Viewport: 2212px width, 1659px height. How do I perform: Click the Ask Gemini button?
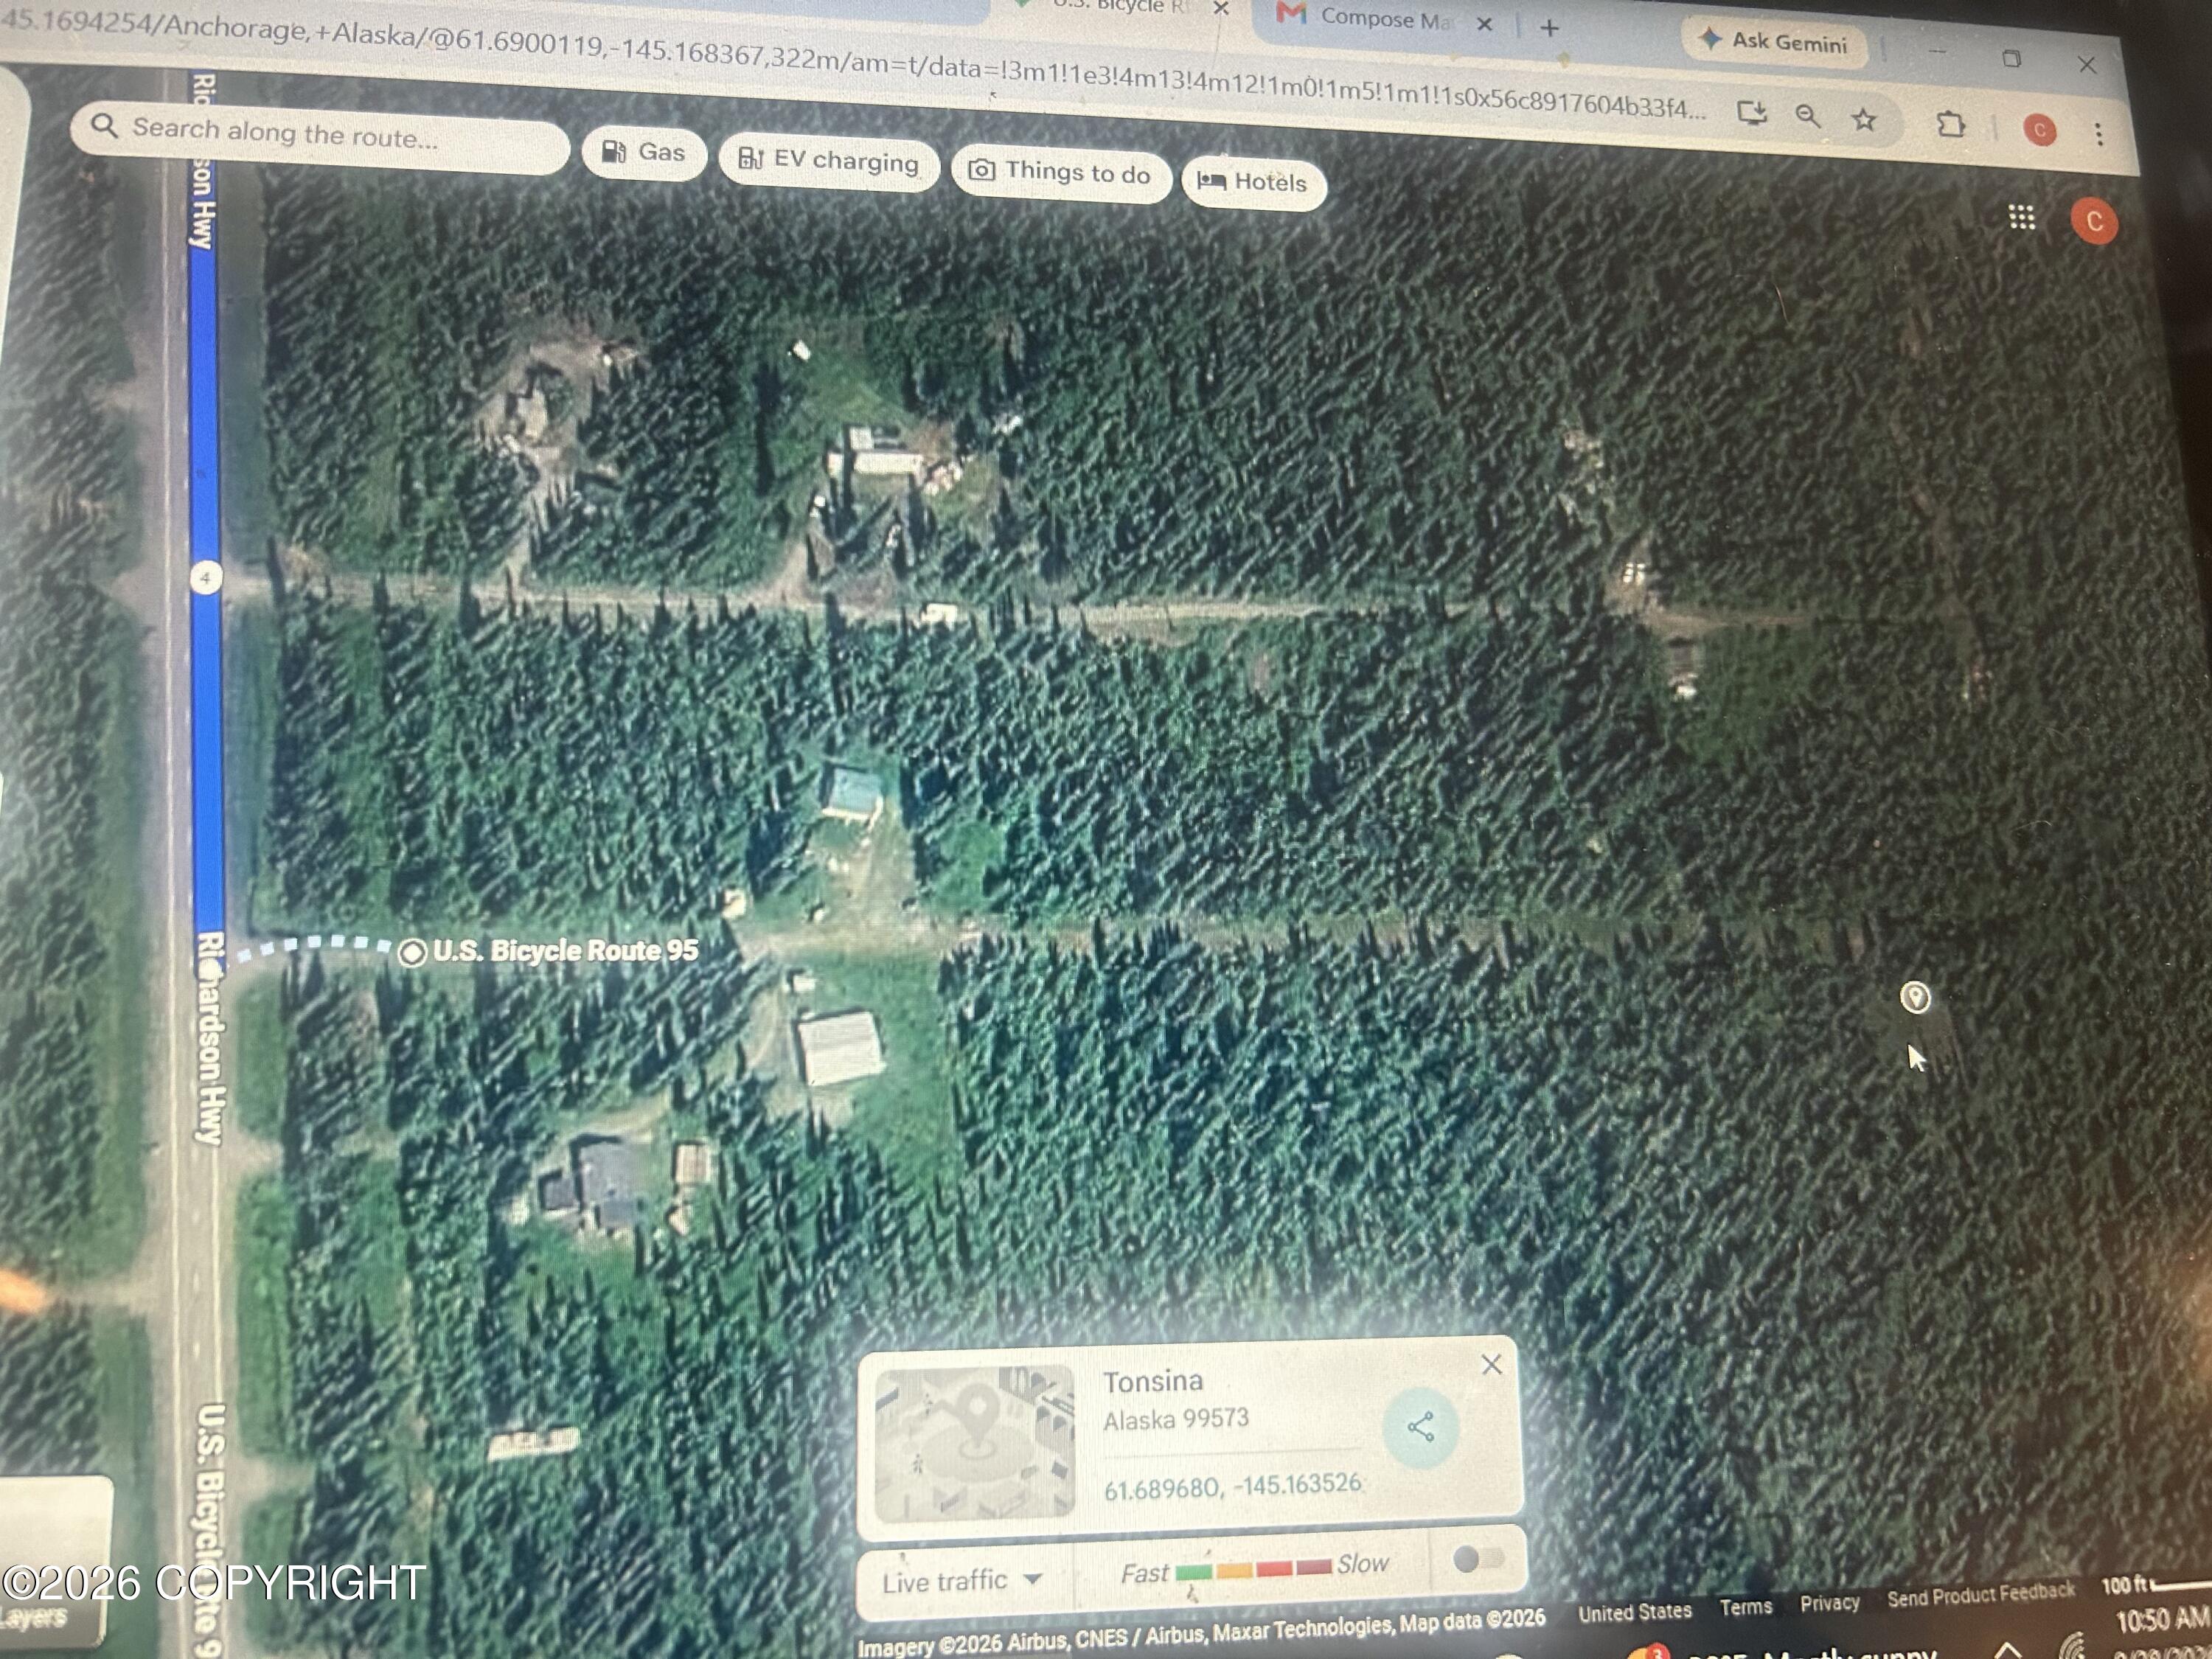[1774, 41]
